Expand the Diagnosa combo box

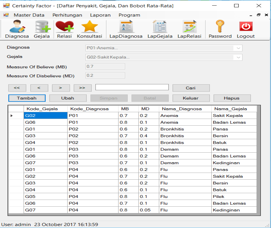238,48
